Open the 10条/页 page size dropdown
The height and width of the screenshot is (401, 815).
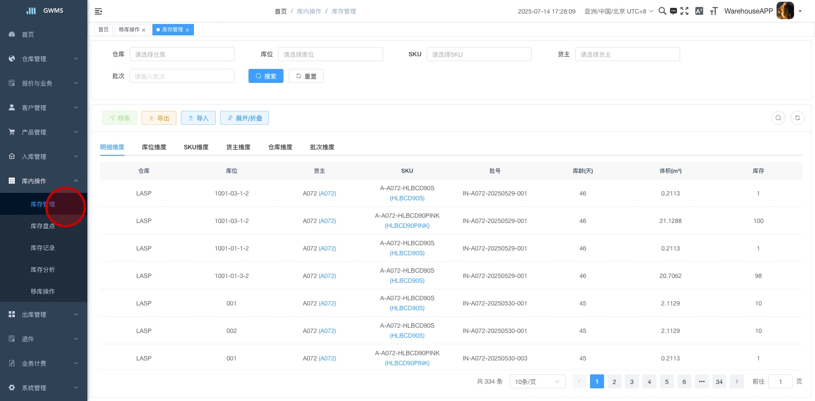(537, 382)
